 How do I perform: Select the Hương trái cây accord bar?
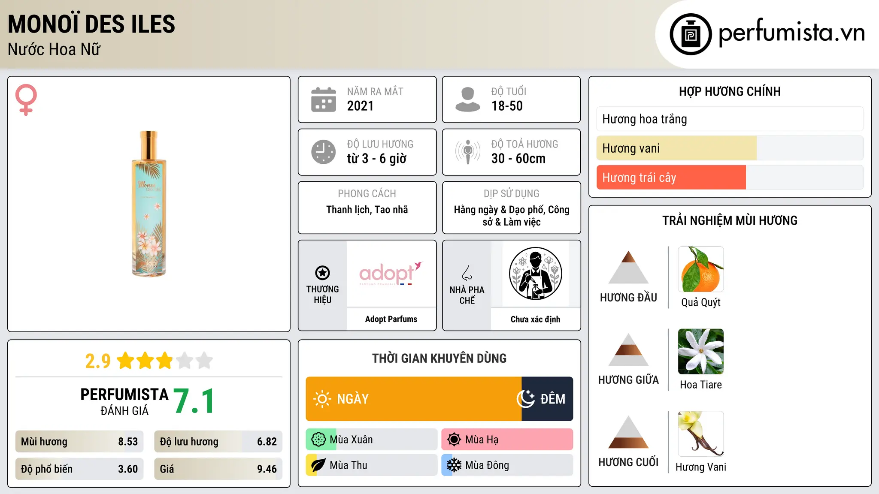[730, 178]
